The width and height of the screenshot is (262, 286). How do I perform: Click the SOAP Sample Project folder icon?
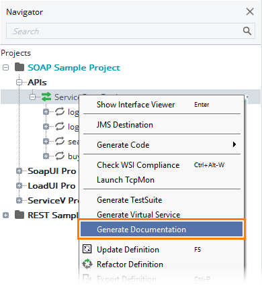pos(19,67)
